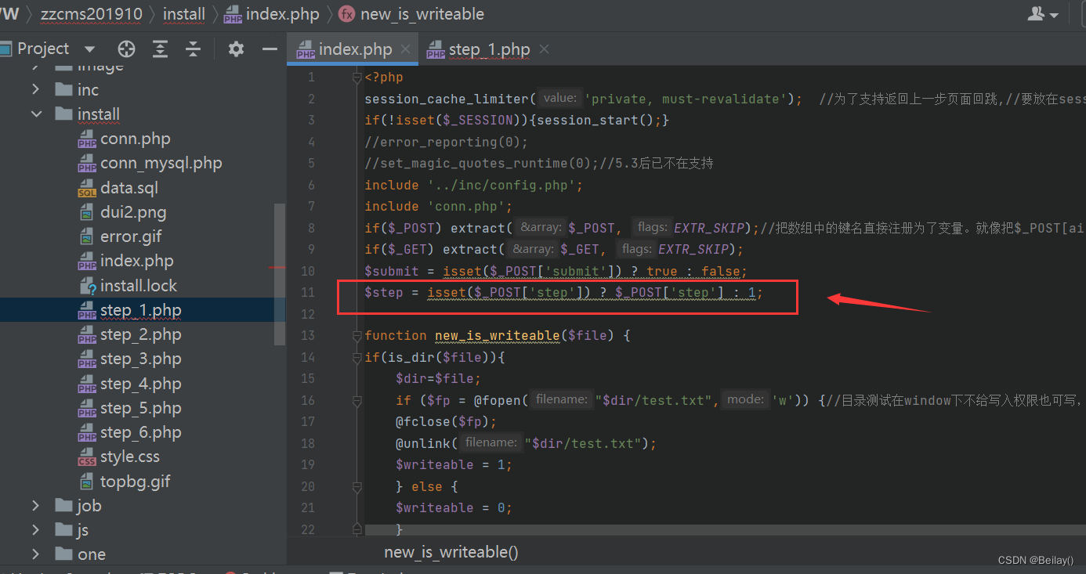Fold the PHP open tag block at line 1

coord(357,77)
